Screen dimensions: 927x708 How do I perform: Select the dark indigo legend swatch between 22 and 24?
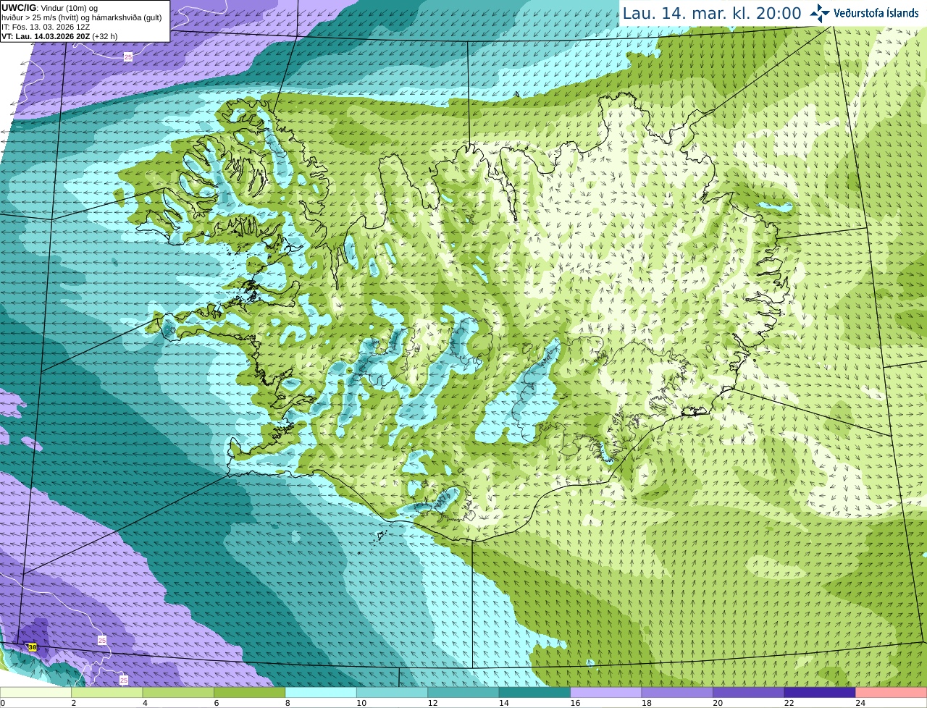point(820,693)
